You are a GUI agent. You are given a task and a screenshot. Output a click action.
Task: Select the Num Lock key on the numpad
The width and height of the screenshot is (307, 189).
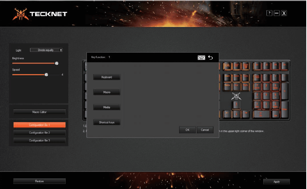pos(257,78)
